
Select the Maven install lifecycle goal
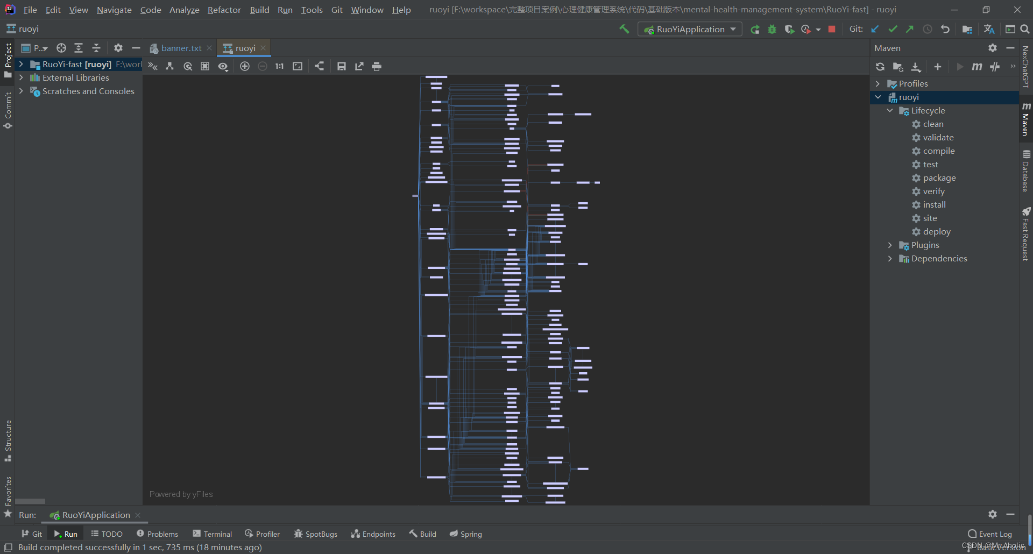[x=934, y=205]
